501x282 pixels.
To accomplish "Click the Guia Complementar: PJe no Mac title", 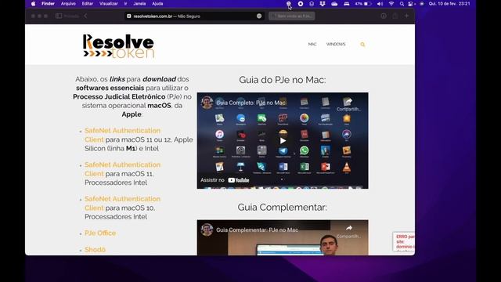I will (258, 230).
